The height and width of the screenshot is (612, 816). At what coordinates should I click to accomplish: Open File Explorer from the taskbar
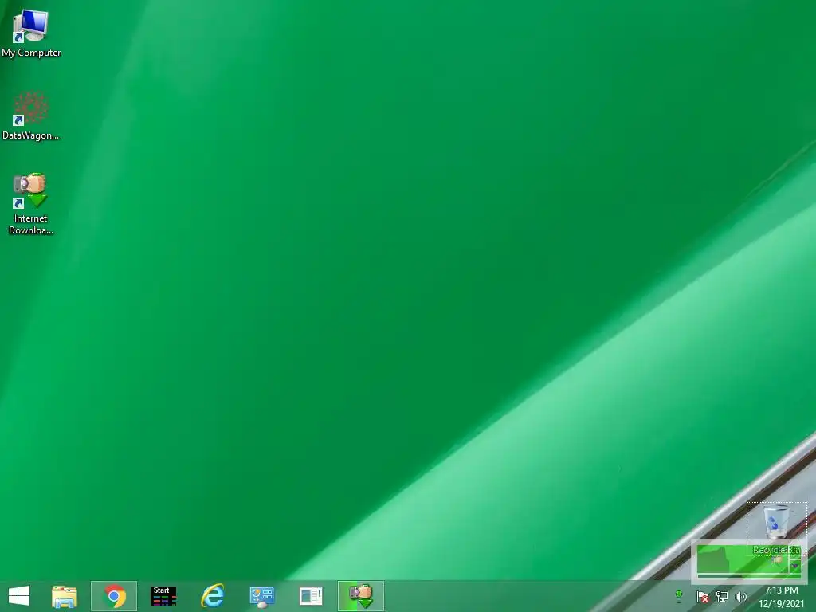(65, 596)
